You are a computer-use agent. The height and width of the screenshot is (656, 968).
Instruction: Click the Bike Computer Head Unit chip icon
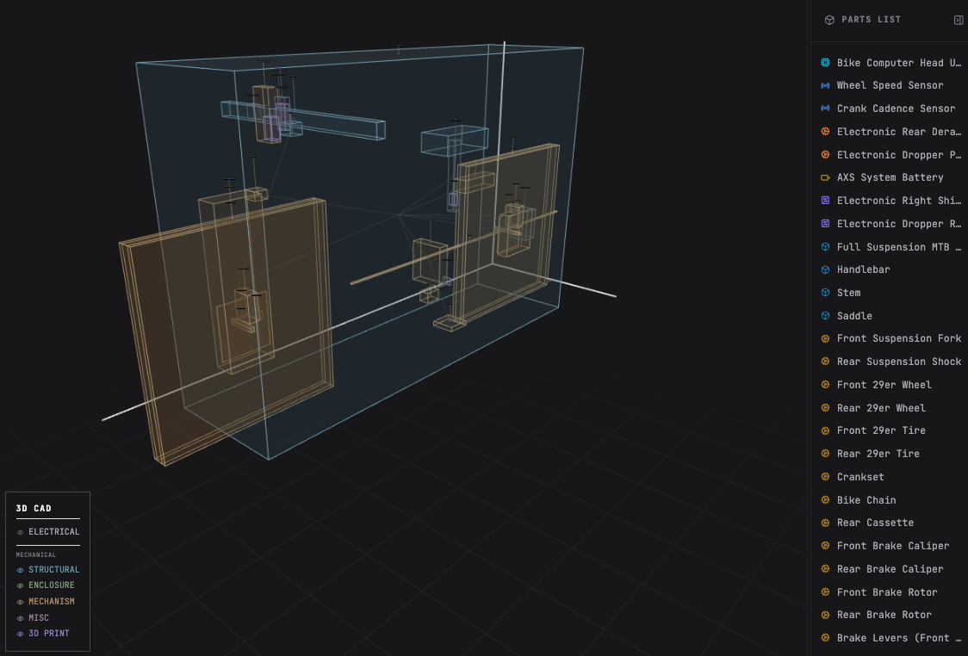pos(825,63)
